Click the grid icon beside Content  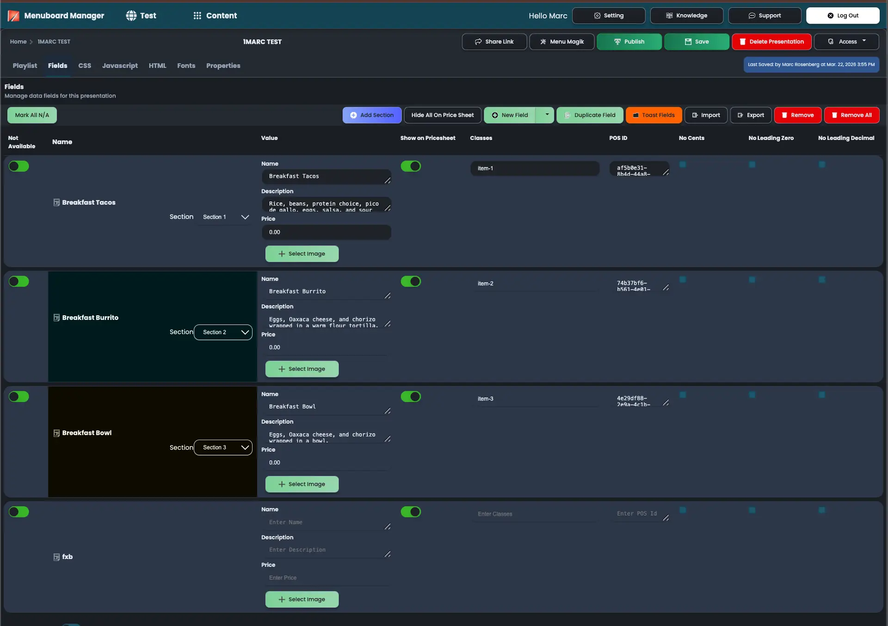click(x=197, y=16)
